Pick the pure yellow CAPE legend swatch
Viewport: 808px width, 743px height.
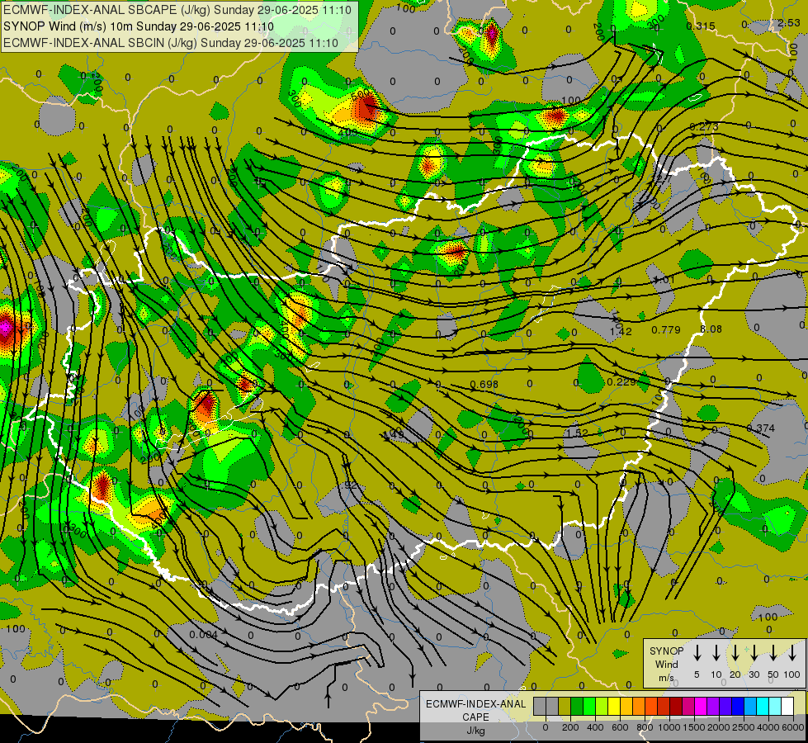(x=614, y=706)
